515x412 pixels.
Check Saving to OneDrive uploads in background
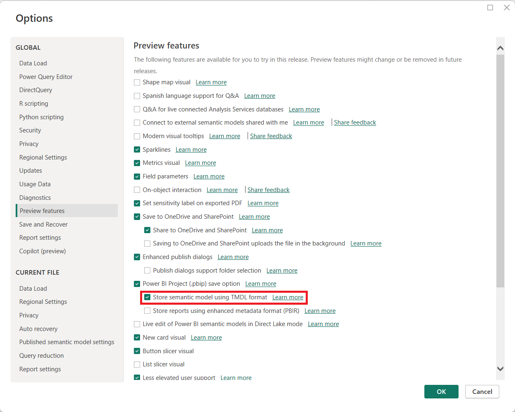(x=147, y=243)
